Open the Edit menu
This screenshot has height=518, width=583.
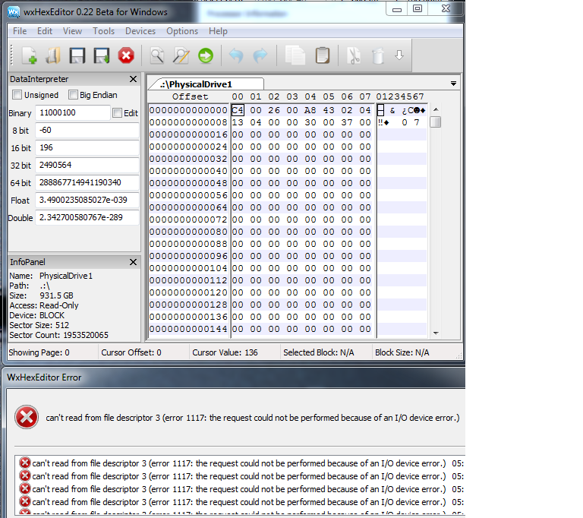[x=45, y=31]
